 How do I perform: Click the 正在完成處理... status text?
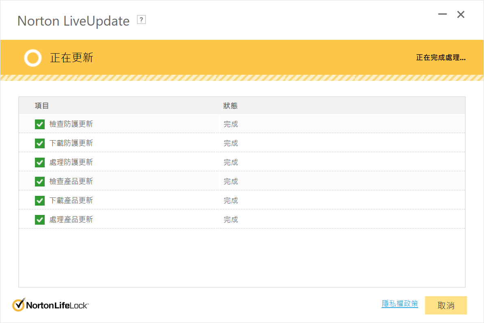tap(441, 58)
